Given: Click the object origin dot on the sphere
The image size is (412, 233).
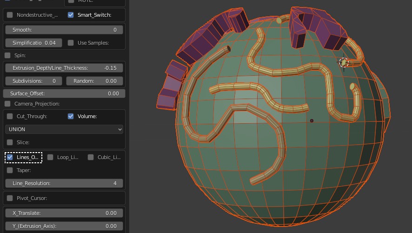Looking at the screenshot, I should click(x=312, y=121).
